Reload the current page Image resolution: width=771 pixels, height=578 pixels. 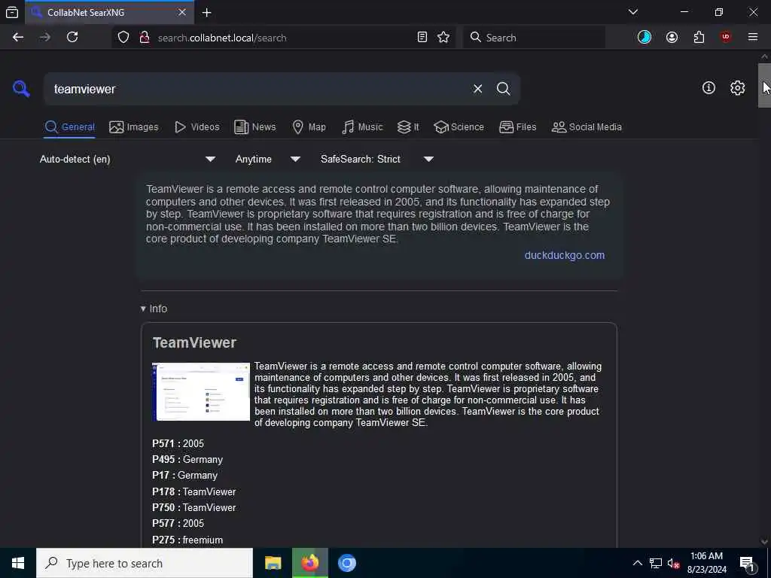coord(72,38)
